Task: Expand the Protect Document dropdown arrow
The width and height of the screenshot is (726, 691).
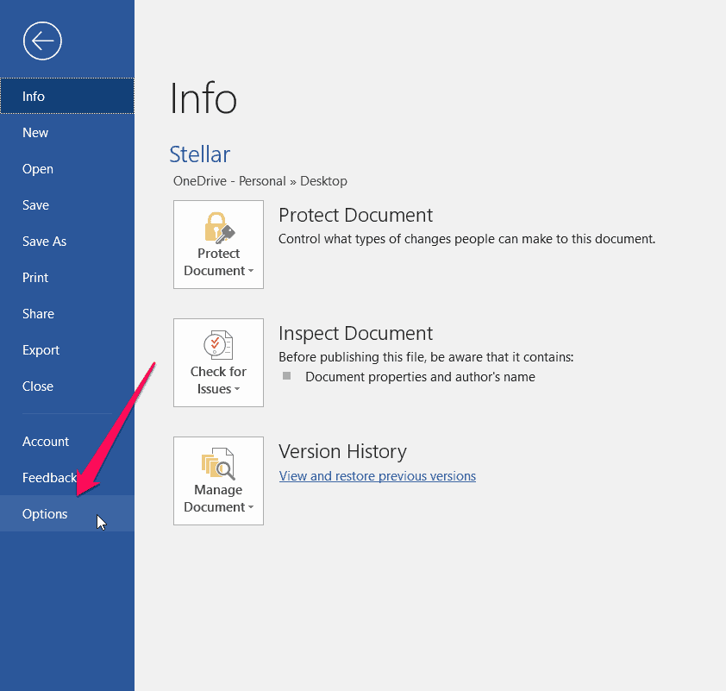Action: tap(251, 272)
